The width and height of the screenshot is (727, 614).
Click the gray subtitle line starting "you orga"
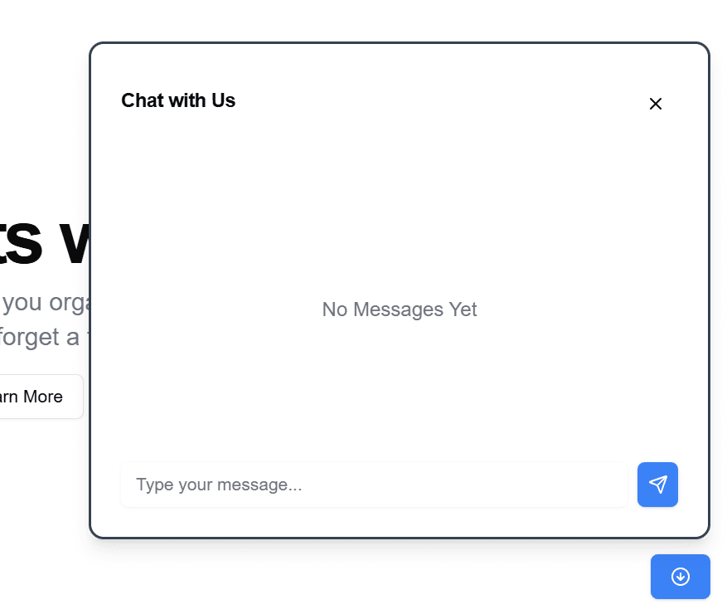tap(45, 303)
